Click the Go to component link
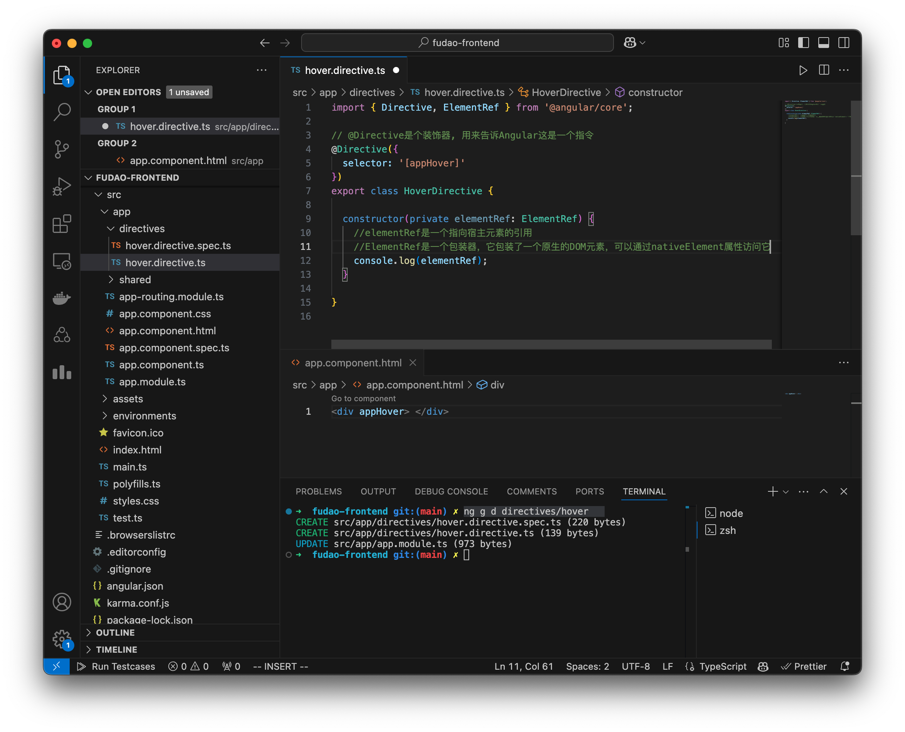 tap(363, 398)
